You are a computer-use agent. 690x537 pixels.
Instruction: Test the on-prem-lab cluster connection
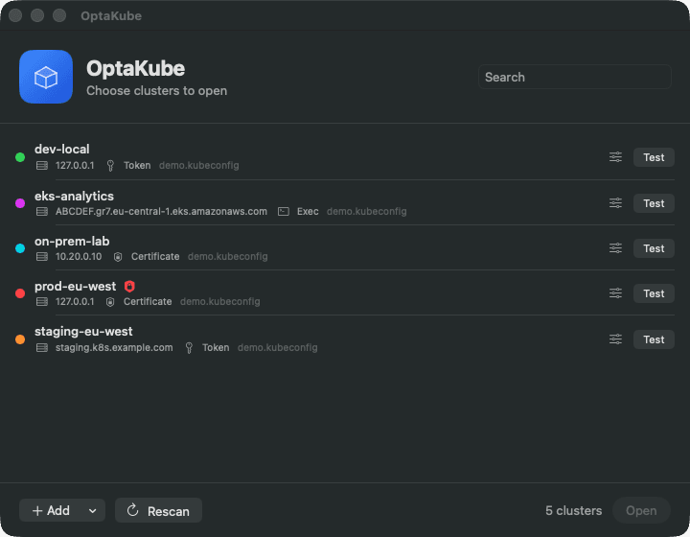(654, 248)
